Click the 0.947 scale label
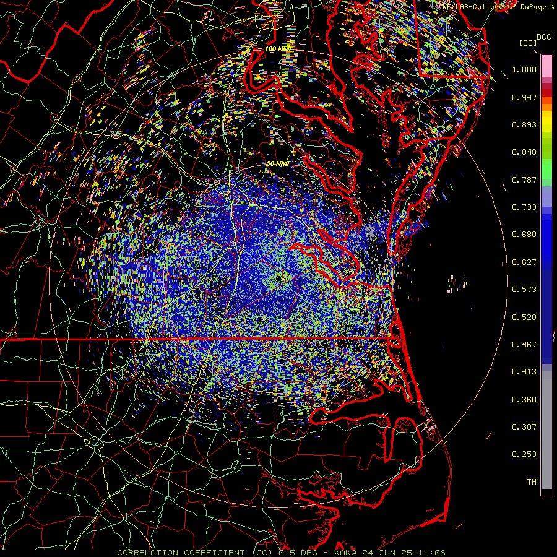Viewport: 557px width, 557px height. pyautogui.click(x=524, y=97)
